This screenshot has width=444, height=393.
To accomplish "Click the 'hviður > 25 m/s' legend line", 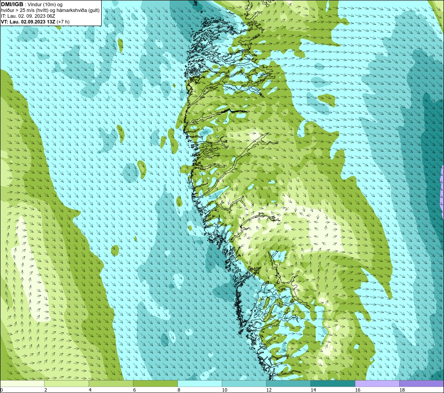I will (x=50, y=10).
